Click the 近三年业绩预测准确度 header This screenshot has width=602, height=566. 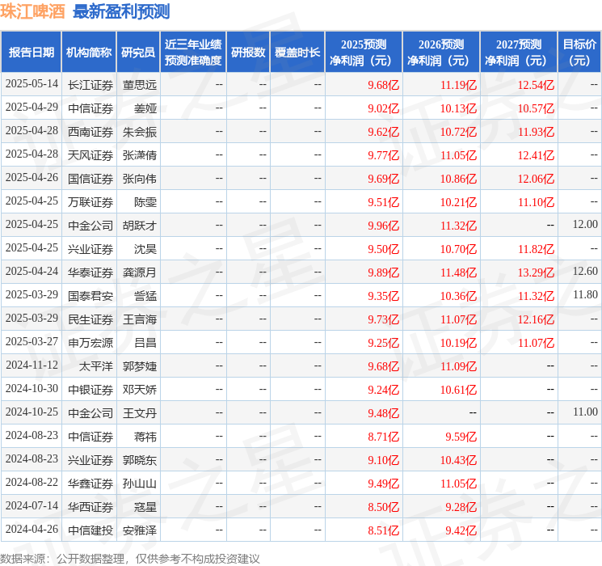tap(192, 53)
